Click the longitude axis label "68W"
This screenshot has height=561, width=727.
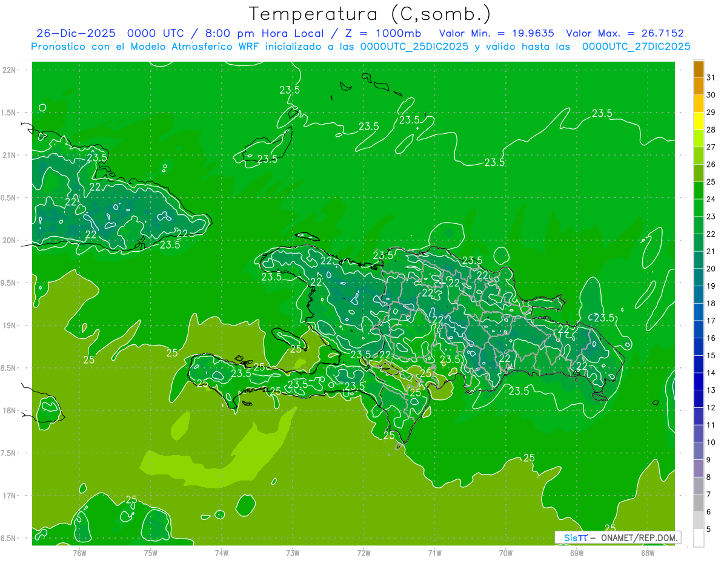648,553
